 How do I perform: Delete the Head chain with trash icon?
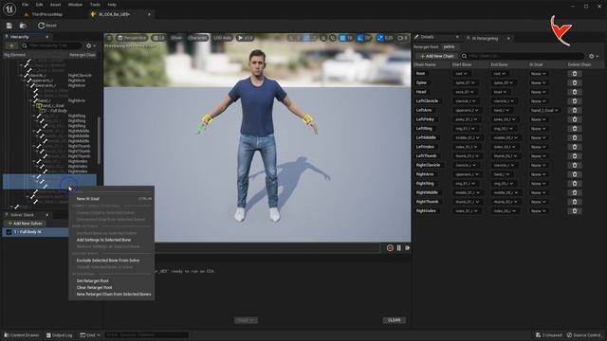[x=575, y=92]
